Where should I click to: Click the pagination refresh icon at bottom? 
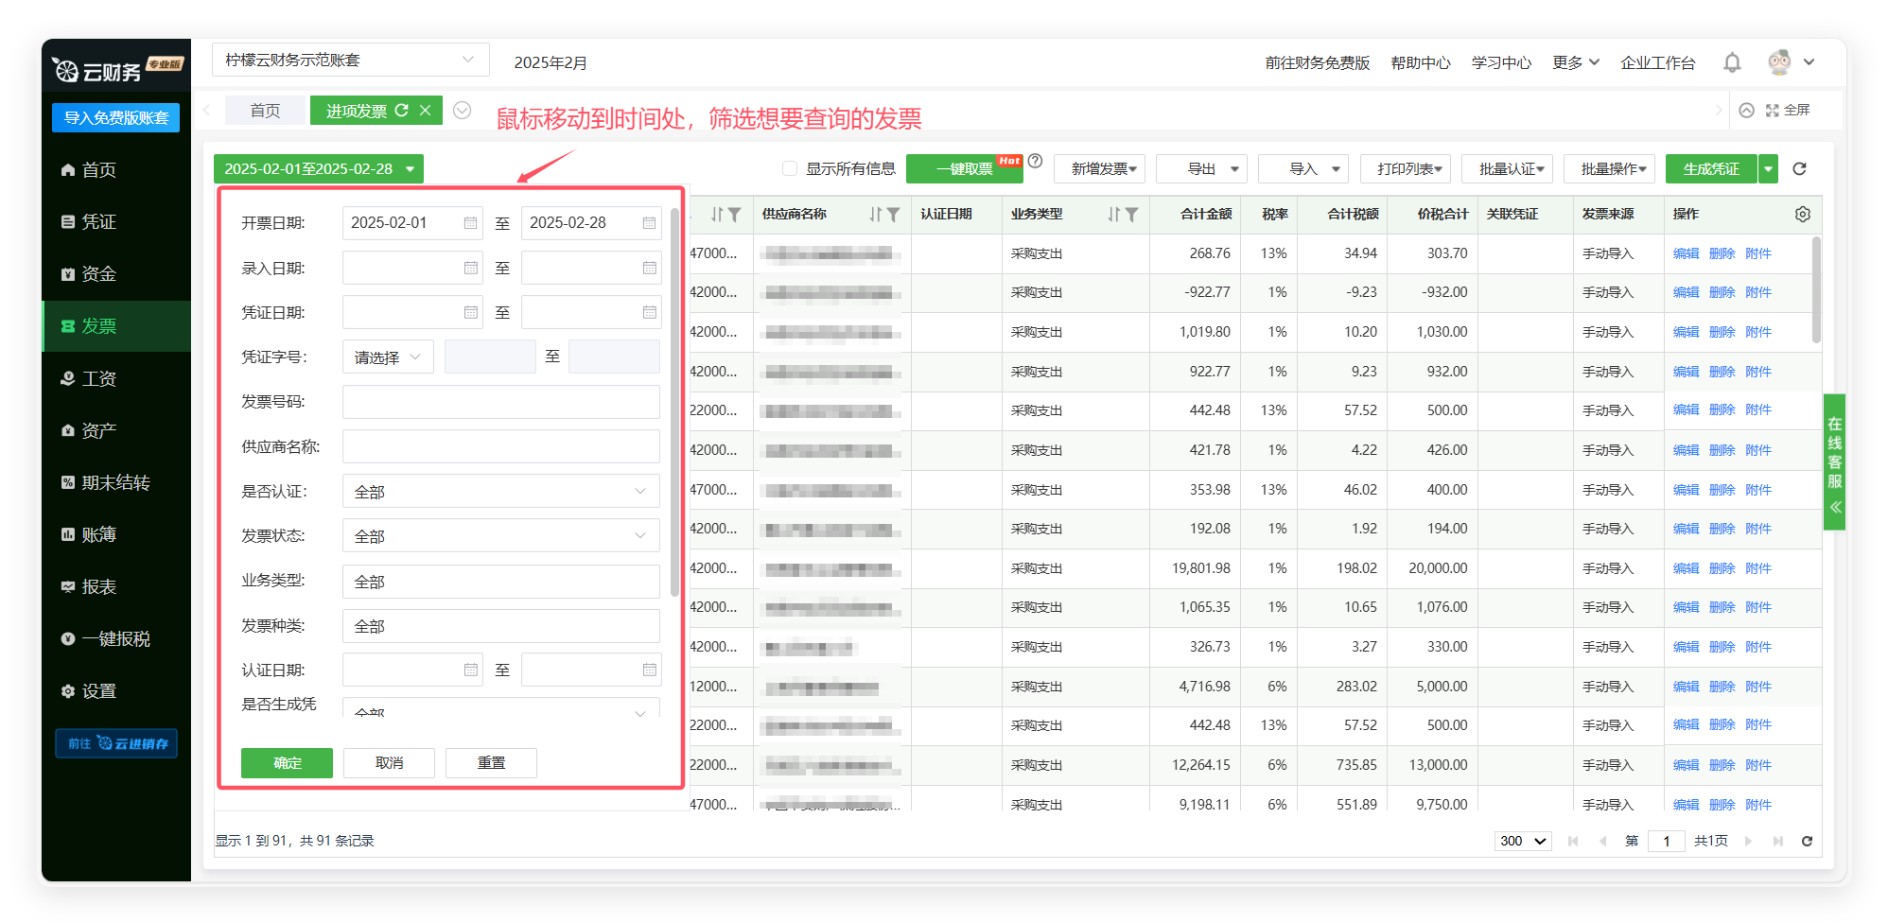pyautogui.click(x=1807, y=841)
